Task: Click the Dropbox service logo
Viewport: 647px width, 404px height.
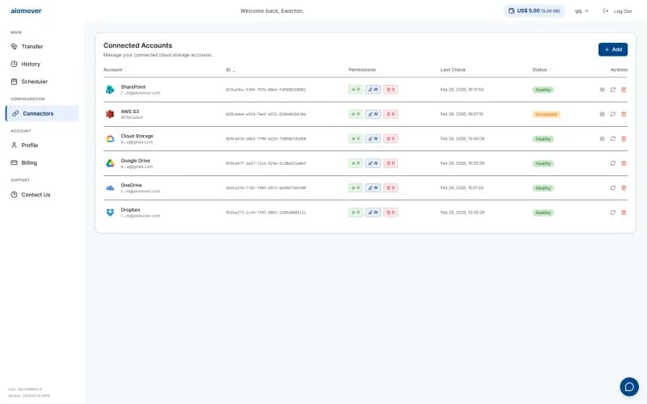Action: 110,213
